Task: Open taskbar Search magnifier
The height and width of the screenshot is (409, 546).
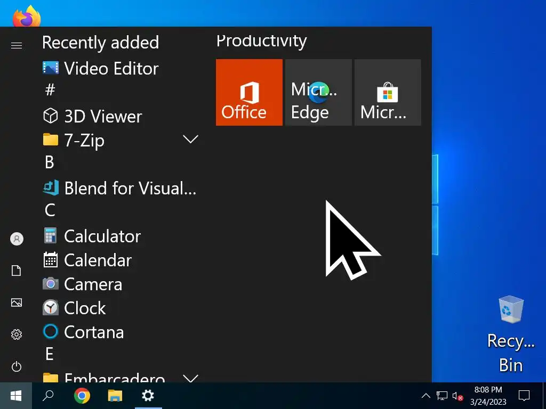Action: [x=48, y=396]
